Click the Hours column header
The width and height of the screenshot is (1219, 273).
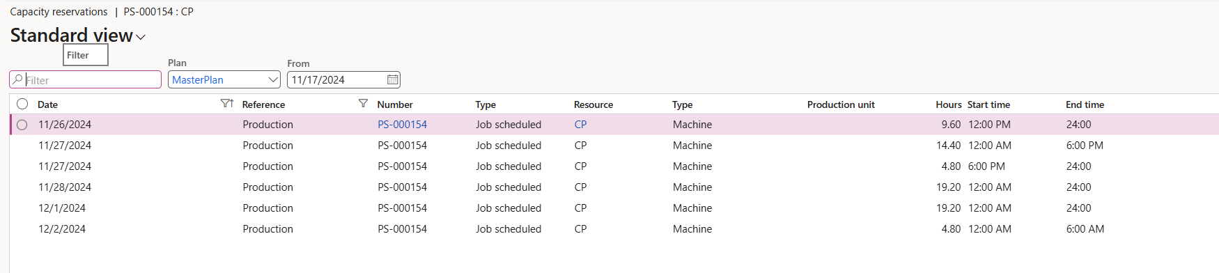coord(948,104)
